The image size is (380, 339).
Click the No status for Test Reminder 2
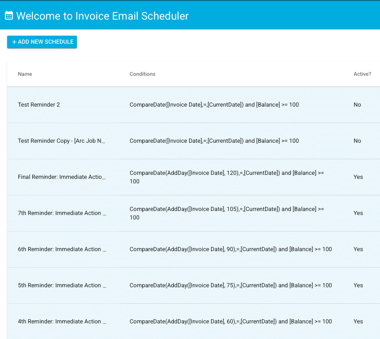(357, 104)
